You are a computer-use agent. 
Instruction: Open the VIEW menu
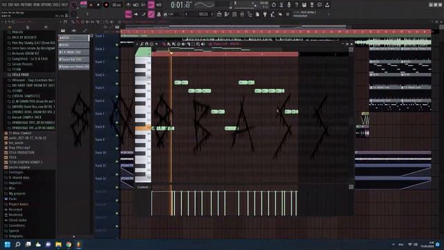pos(36,5)
